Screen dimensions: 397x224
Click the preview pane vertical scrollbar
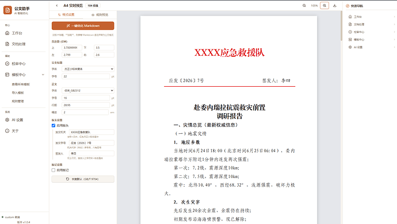[x=341, y=25]
